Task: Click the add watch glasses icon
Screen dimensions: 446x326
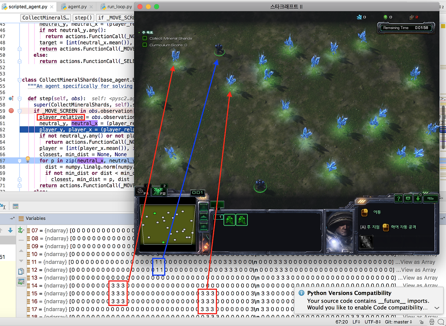Action: click(x=21, y=230)
